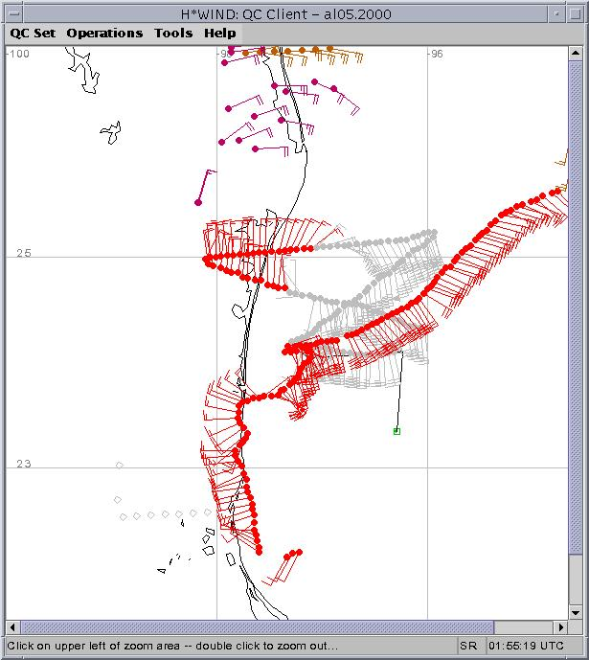Click the isolated purple wind observation dot
The height and width of the screenshot is (660, 589).
[198, 202]
